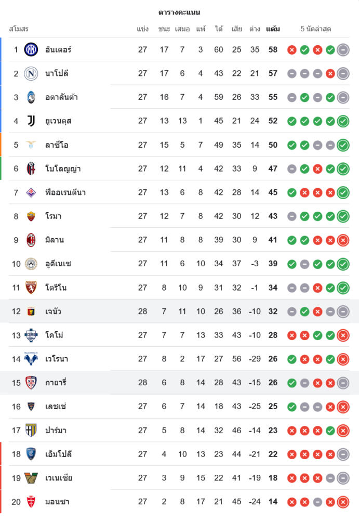Image resolution: width=359 pixels, height=520 pixels.
Task: Click Inter's latest match draw indicator
Action: coord(343,50)
